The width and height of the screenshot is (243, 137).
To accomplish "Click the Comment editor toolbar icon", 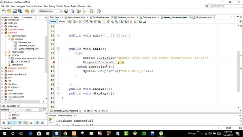I will pos(140,22).
